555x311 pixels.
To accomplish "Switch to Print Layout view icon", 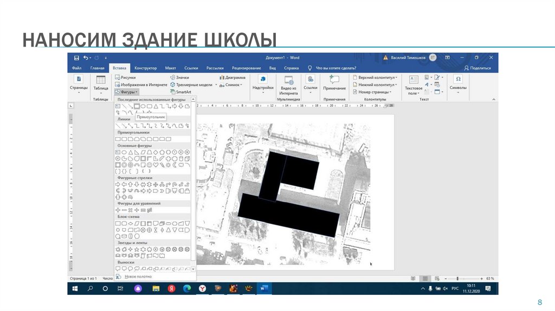I will pos(425,278).
